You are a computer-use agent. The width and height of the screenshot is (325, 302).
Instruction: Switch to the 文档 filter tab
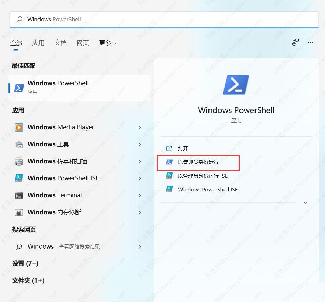(x=60, y=43)
